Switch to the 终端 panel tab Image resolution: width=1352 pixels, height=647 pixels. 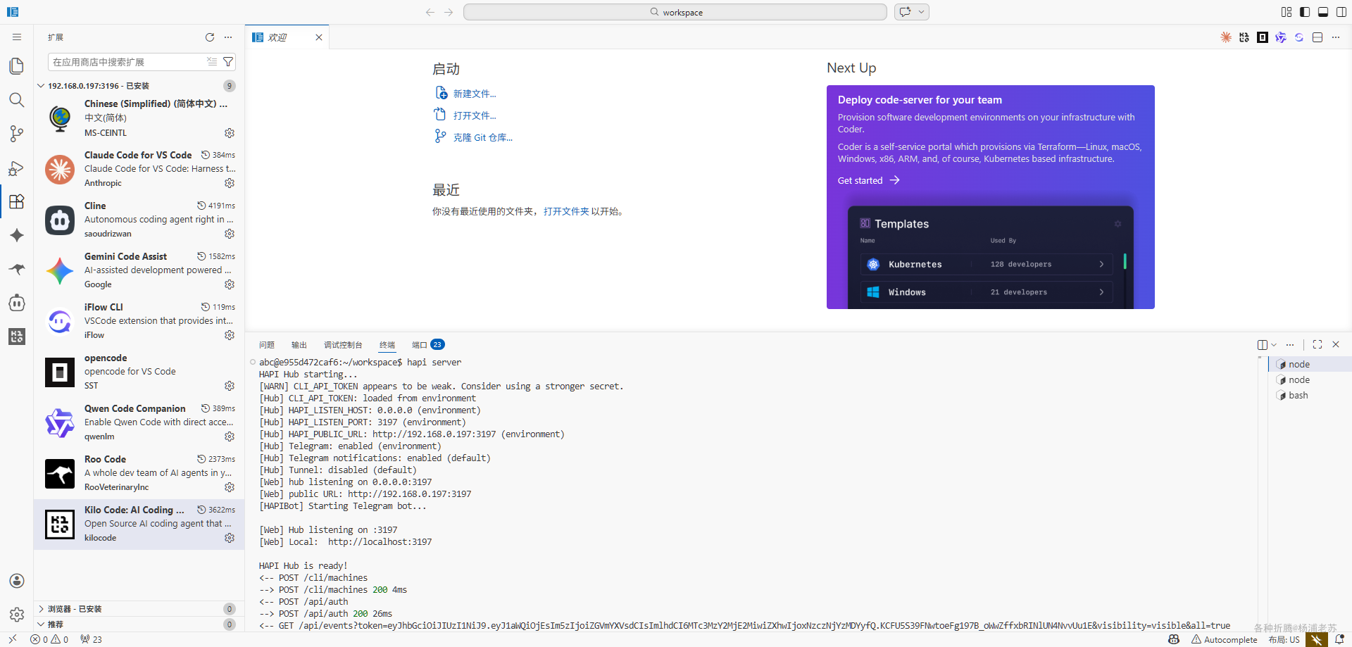coord(387,345)
